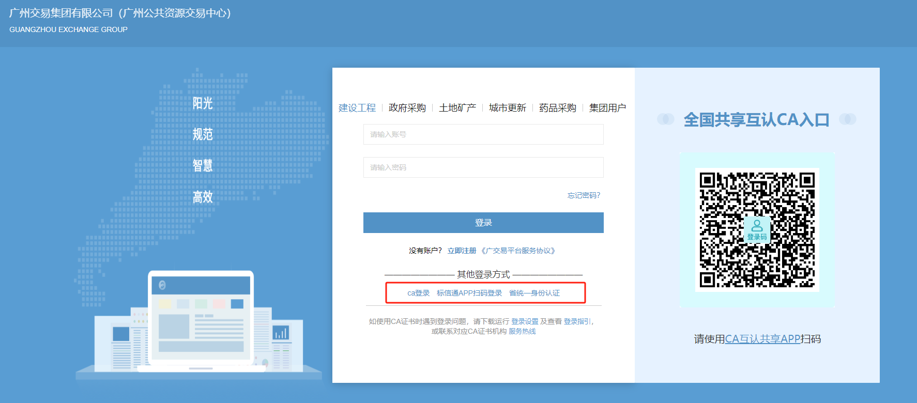Image resolution: width=917 pixels, height=403 pixels.
Task: Open the 土地矿产 tab
Action: click(457, 108)
